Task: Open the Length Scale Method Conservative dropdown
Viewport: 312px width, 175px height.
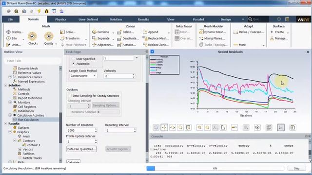Action: pyautogui.click(x=83, y=76)
